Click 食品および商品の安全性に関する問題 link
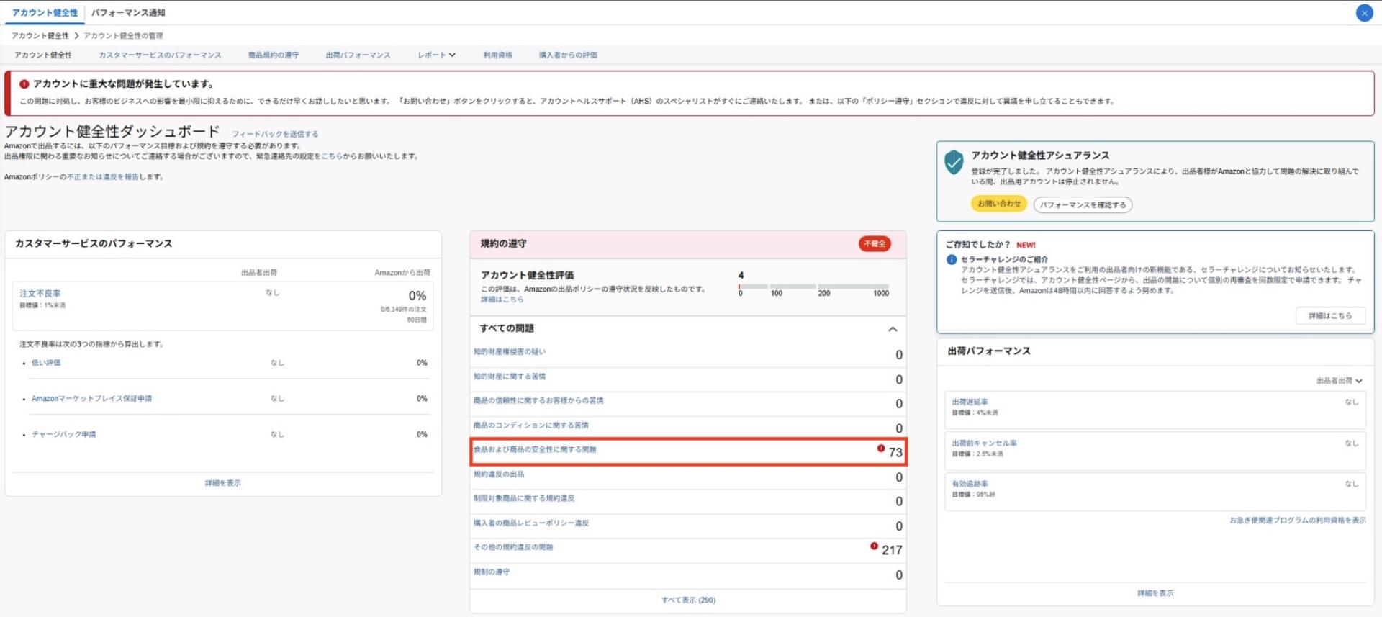Screen dimensions: 1382x617 535,450
